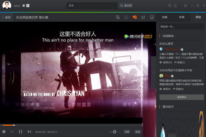Click the badge icon after second reviewer name
This screenshot has height=137, width=206.
click(x=172, y=76)
